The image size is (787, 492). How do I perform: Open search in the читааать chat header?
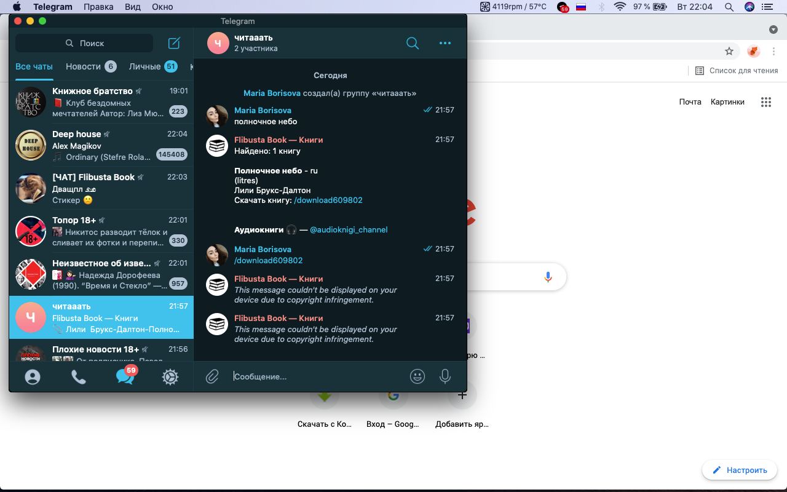click(413, 43)
